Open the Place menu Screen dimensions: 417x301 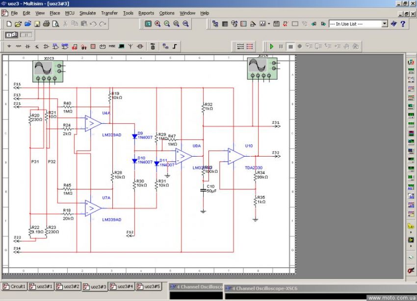pyautogui.click(x=55, y=13)
